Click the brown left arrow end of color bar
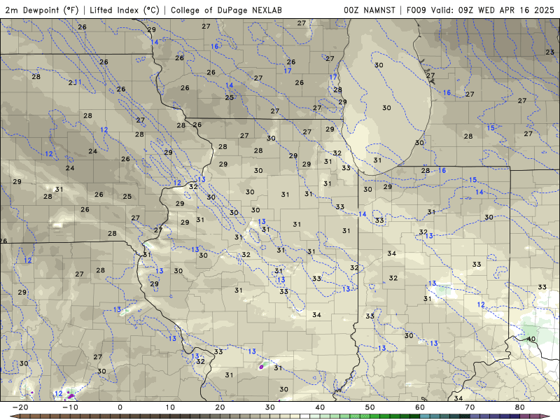Image resolution: width=560 pixels, height=420 pixels. (14, 416)
